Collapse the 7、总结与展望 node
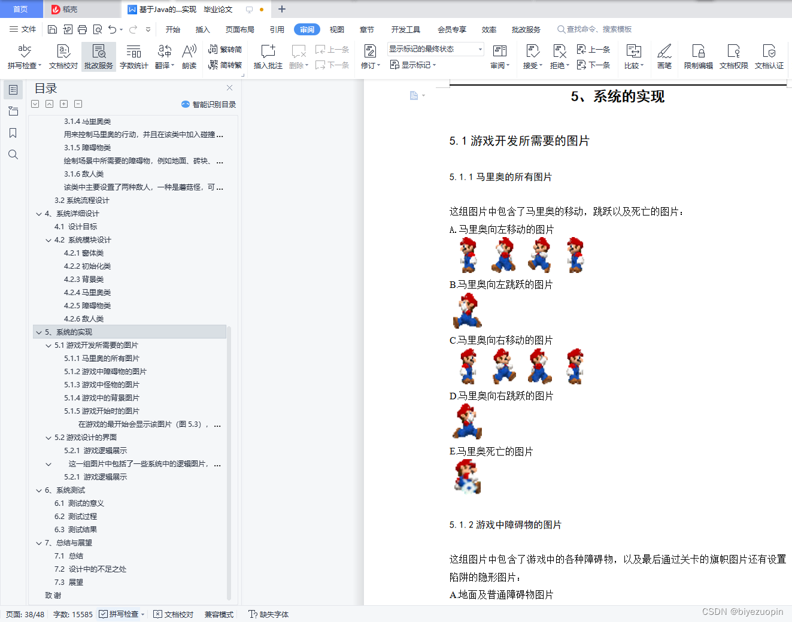The height and width of the screenshot is (622, 792). (39, 543)
